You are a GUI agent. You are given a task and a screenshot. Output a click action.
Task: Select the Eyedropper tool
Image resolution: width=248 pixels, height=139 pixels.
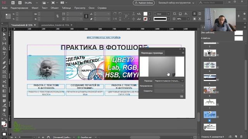click(4, 105)
